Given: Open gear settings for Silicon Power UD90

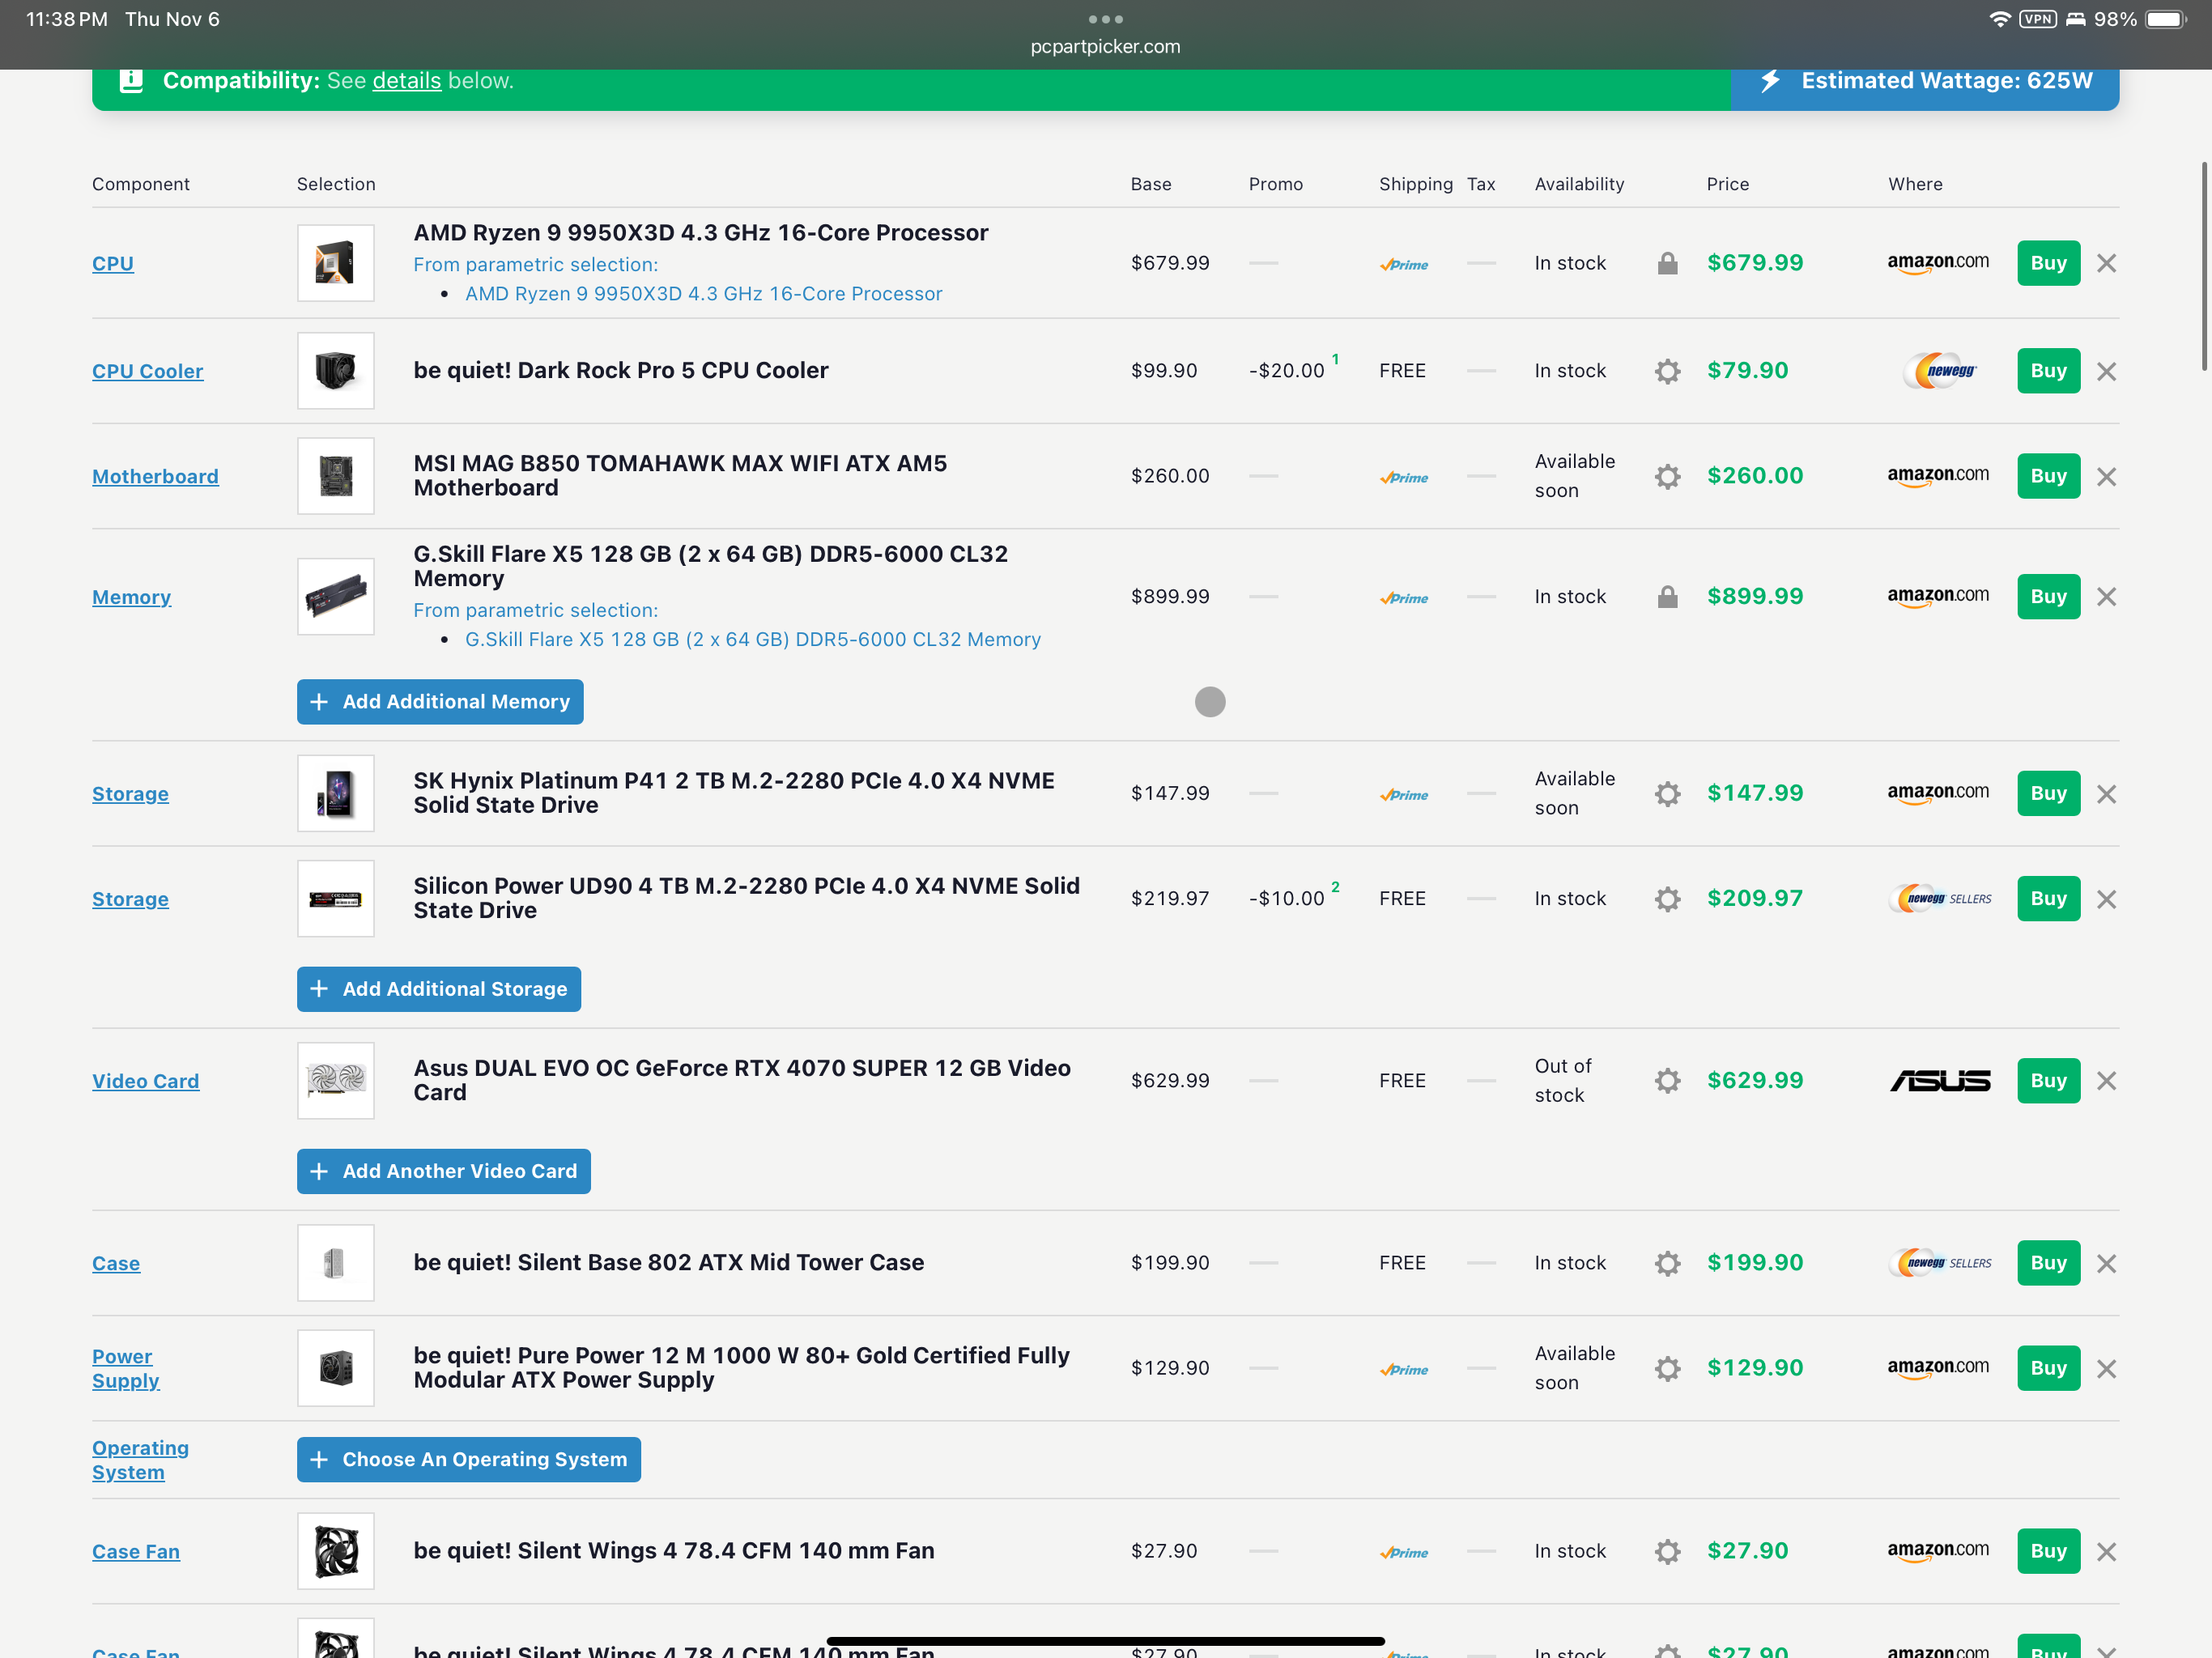Looking at the screenshot, I should click(1667, 899).
